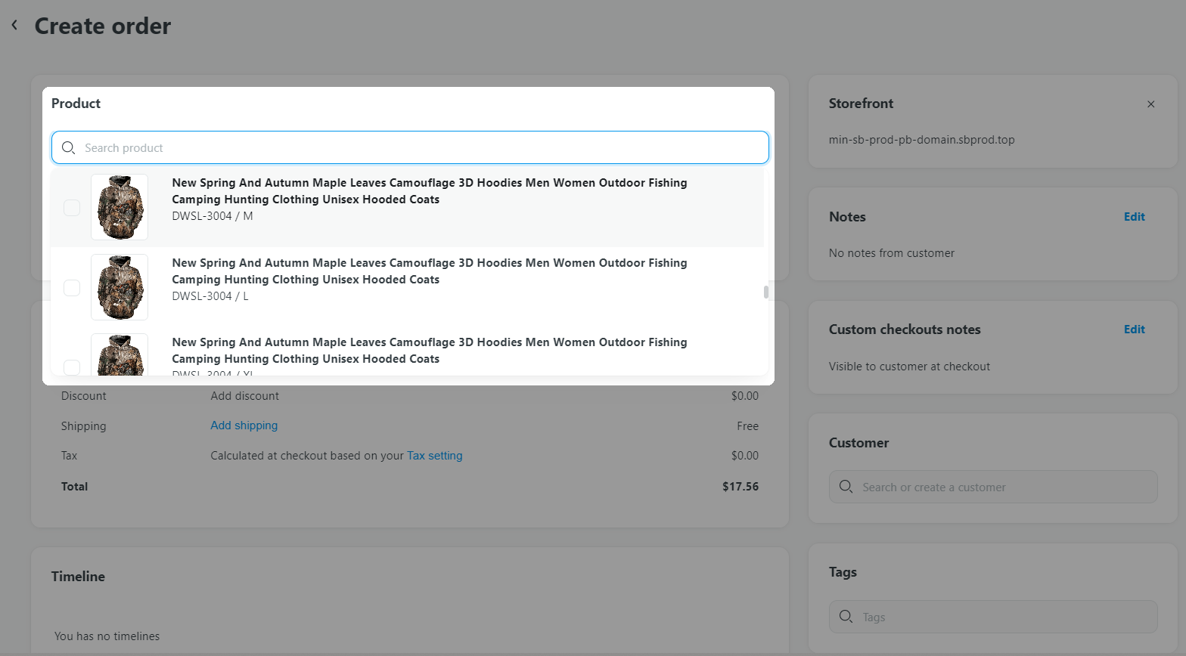Click the DWSL-3004 / L variant label
The width and height of the screenshot is (1186, 656).
pos(210,296)
